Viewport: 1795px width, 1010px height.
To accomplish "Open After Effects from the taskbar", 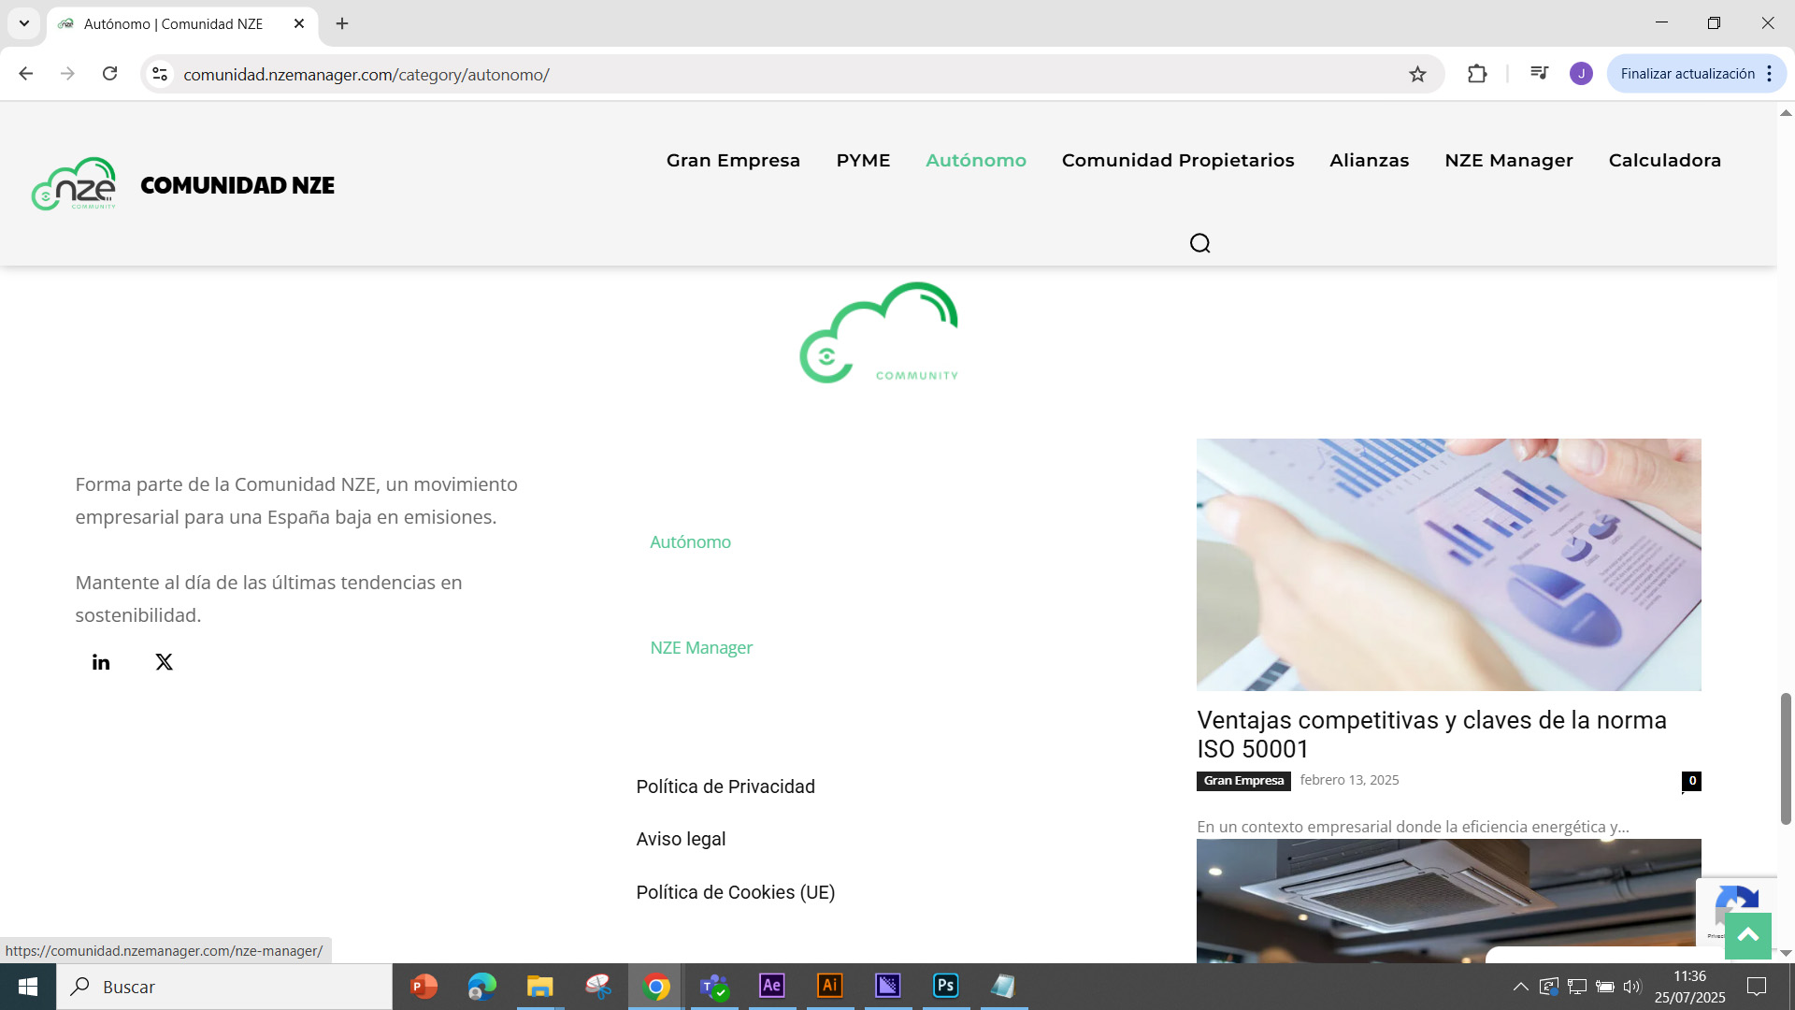I will (x=772, y=987).
